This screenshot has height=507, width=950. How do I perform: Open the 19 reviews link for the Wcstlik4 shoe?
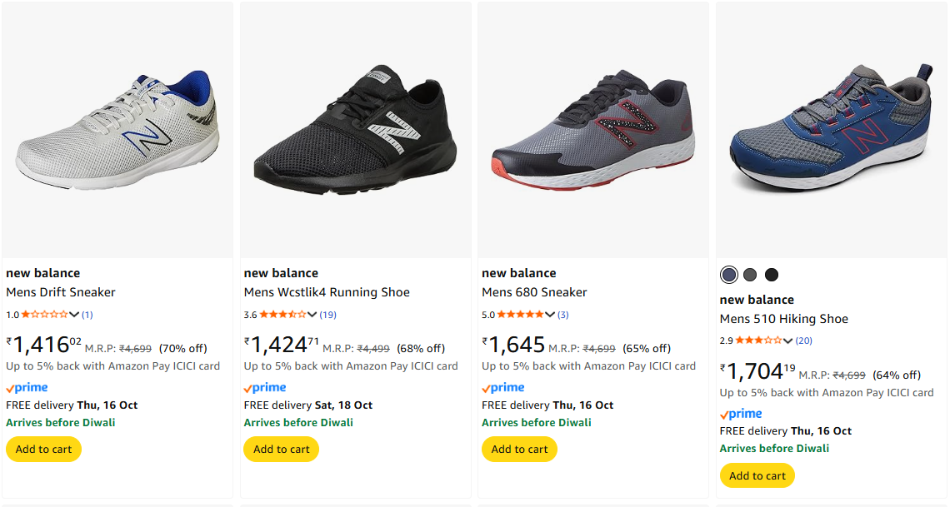[x=327, y=315]
